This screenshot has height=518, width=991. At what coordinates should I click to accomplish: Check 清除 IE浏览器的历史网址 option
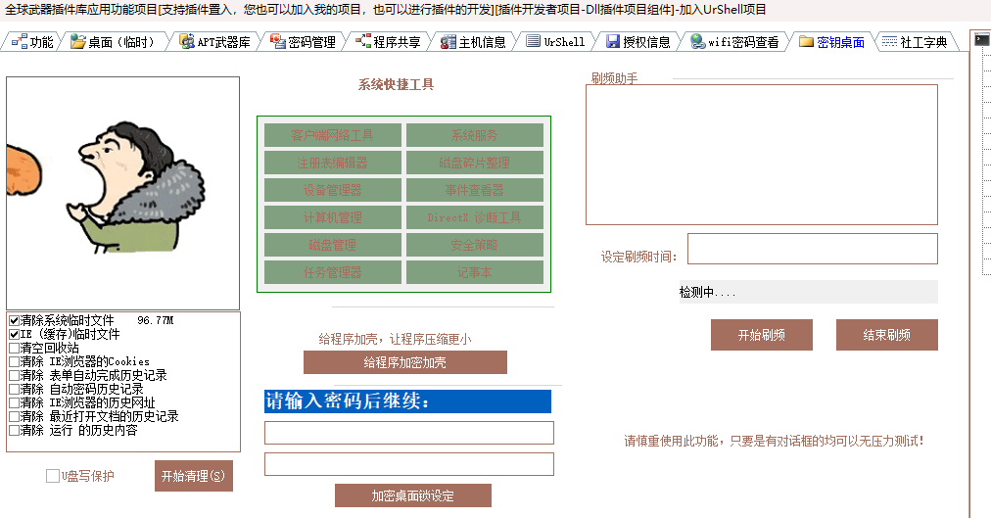(14, 403)
